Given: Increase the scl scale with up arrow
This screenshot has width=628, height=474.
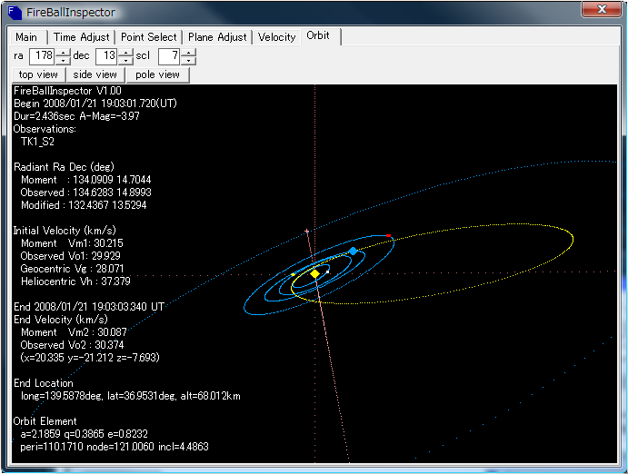Looking at the screenshot, I should (x=188, y=53).
